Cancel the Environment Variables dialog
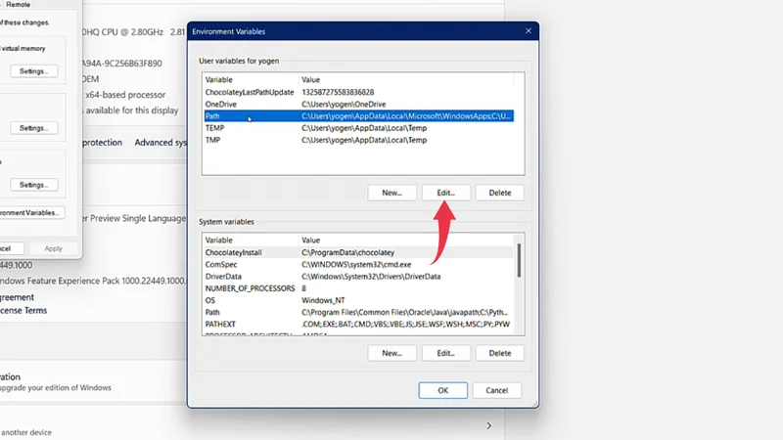 tap(497, 390)
